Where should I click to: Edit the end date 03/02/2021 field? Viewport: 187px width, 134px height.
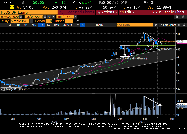[34, 17]
